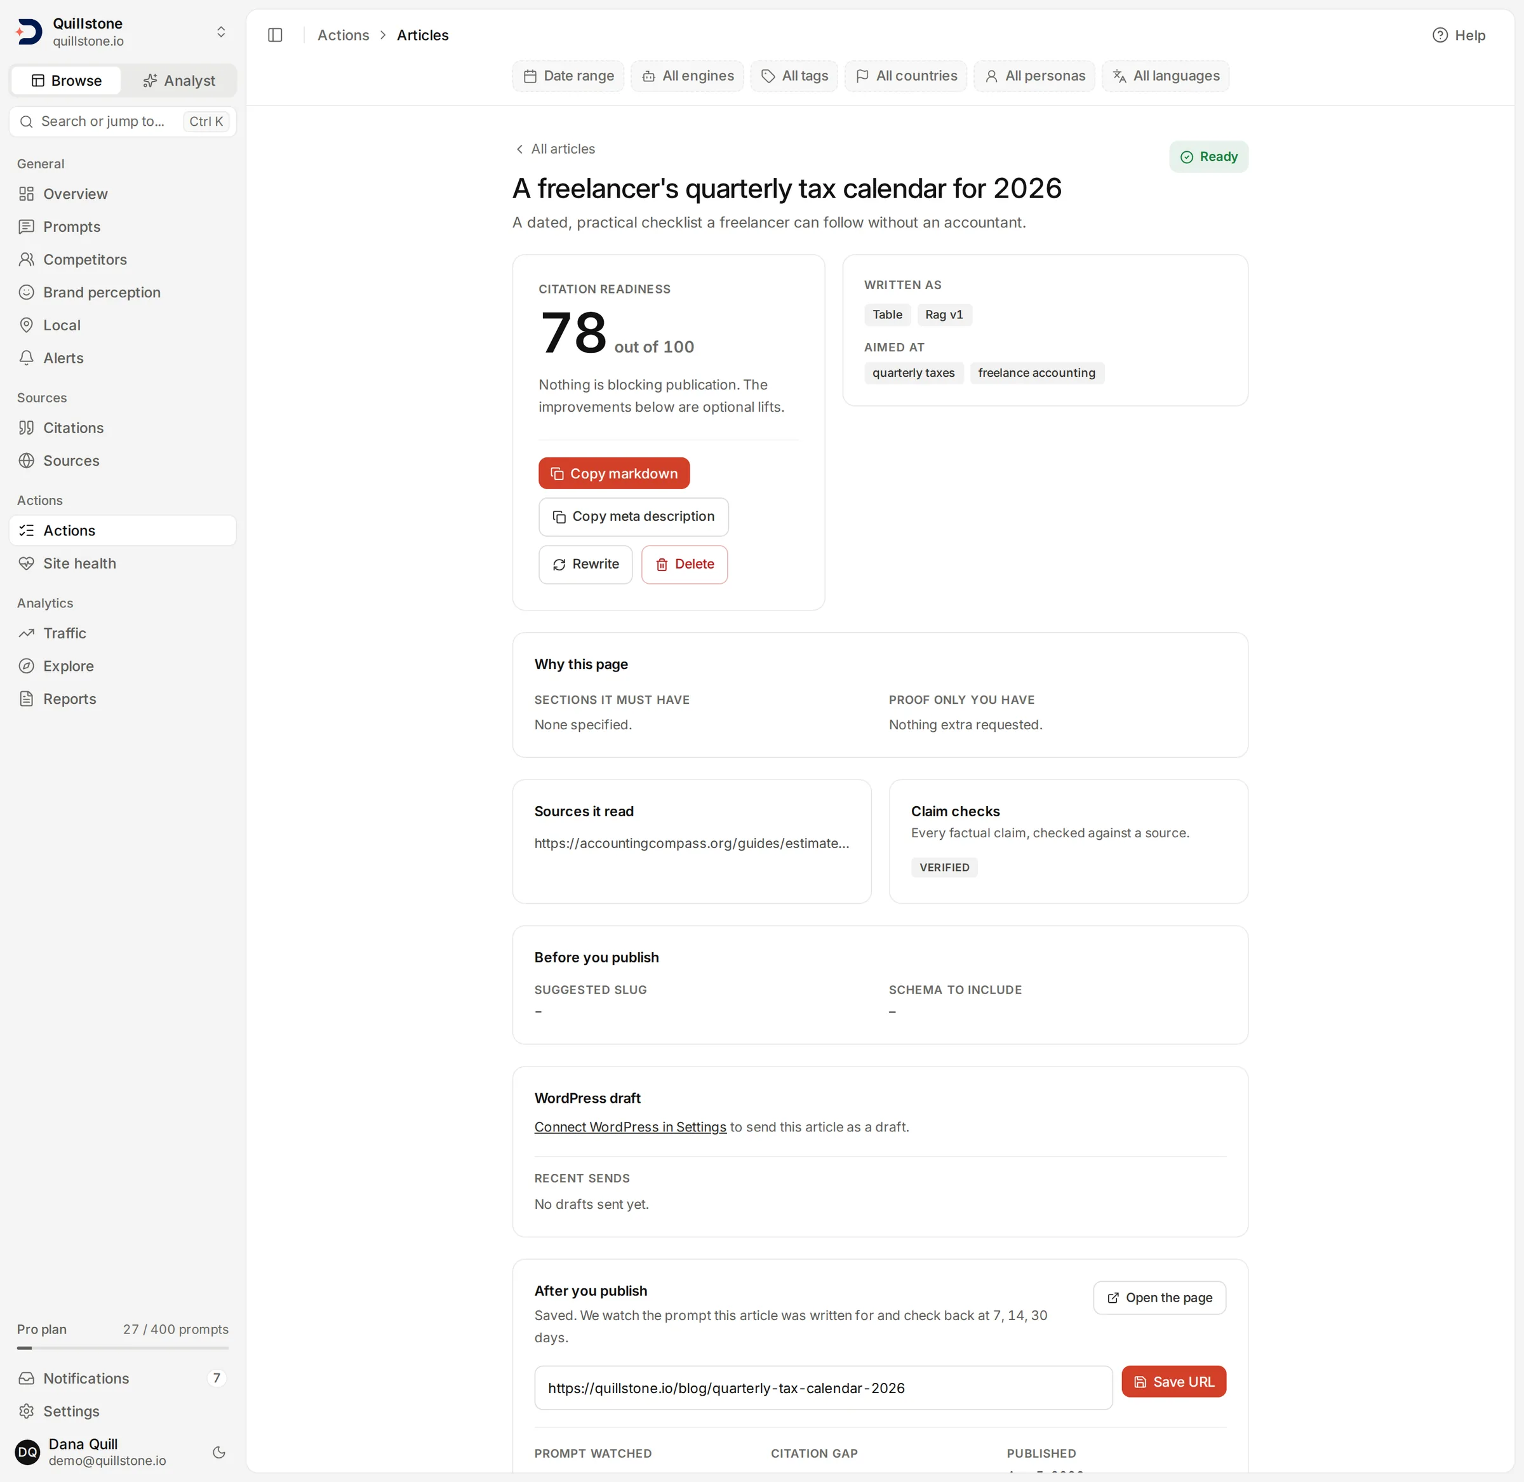Open Competitors section
The width and height of the screenshot is (1524, 1482).
point(123,259)
